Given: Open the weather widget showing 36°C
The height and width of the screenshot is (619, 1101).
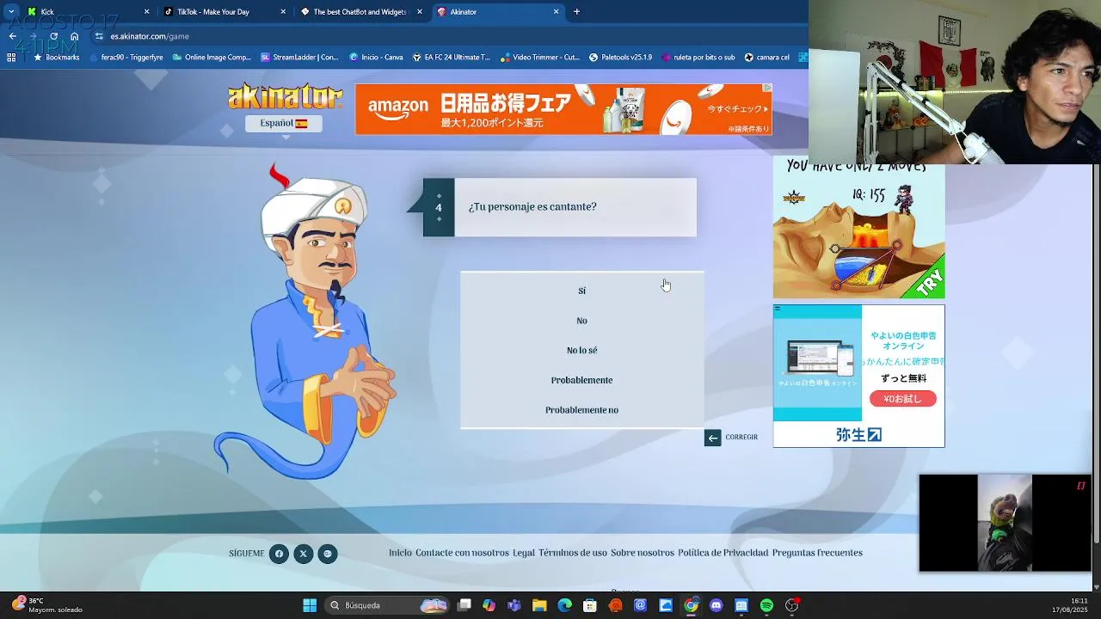Looking at the screenshot, I should coord(47,605).
